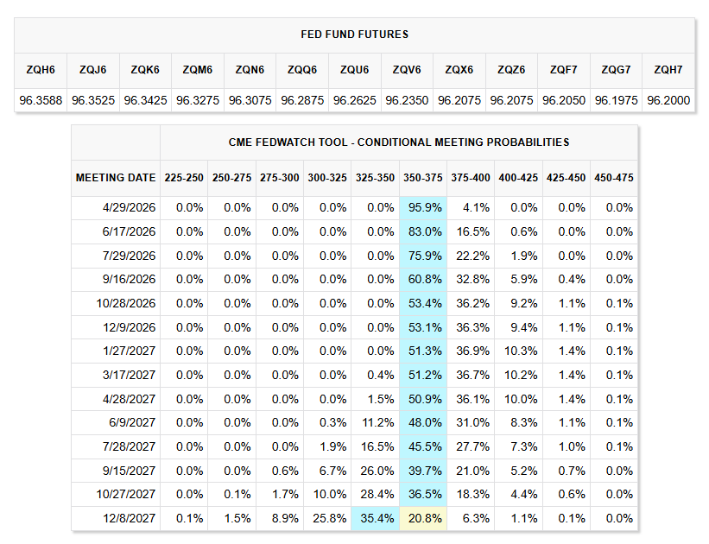Select the 225-250 rate range header
This screenshot has width=709, height=544.
tap(184, 178)
